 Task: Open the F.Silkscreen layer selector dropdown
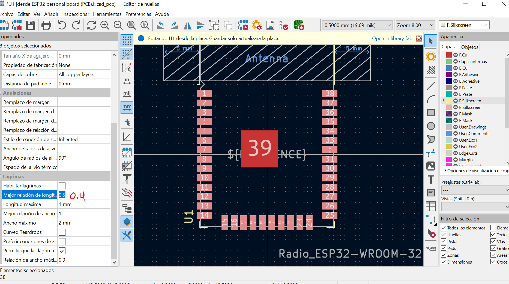pos(464,25)
